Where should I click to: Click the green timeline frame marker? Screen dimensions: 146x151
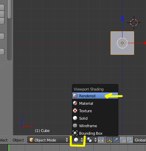click(x=9, y=148)
